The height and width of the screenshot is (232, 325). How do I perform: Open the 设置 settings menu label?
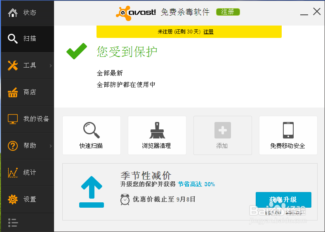point(30,199)
